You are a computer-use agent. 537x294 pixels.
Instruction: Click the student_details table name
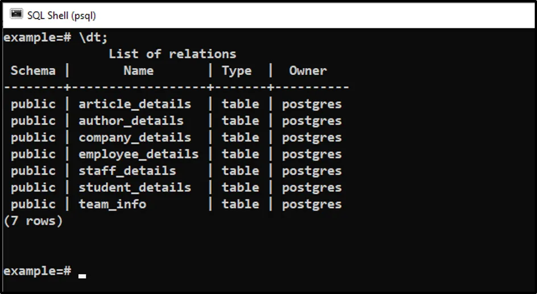pyautogui.click(x=135, y=187)
